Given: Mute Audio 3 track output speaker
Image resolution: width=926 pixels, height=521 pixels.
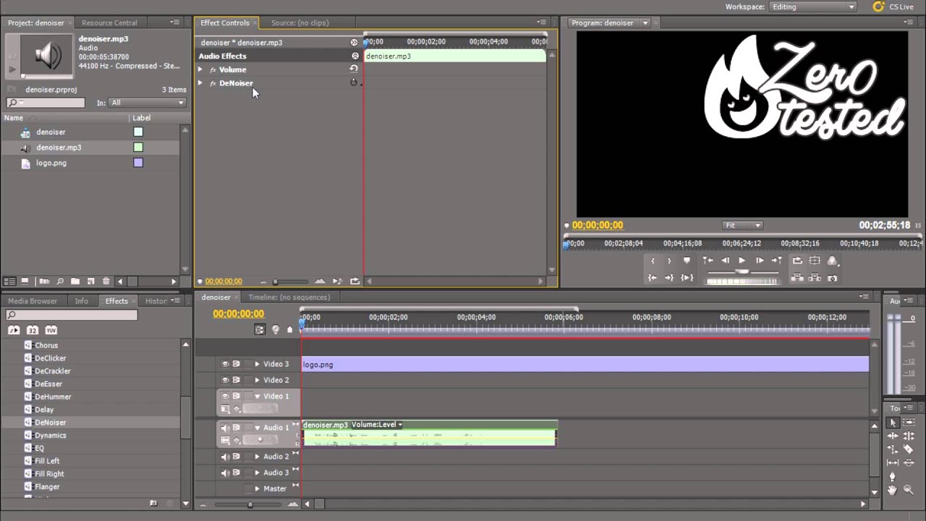Looking at the screenshot, I should (225, 473).
